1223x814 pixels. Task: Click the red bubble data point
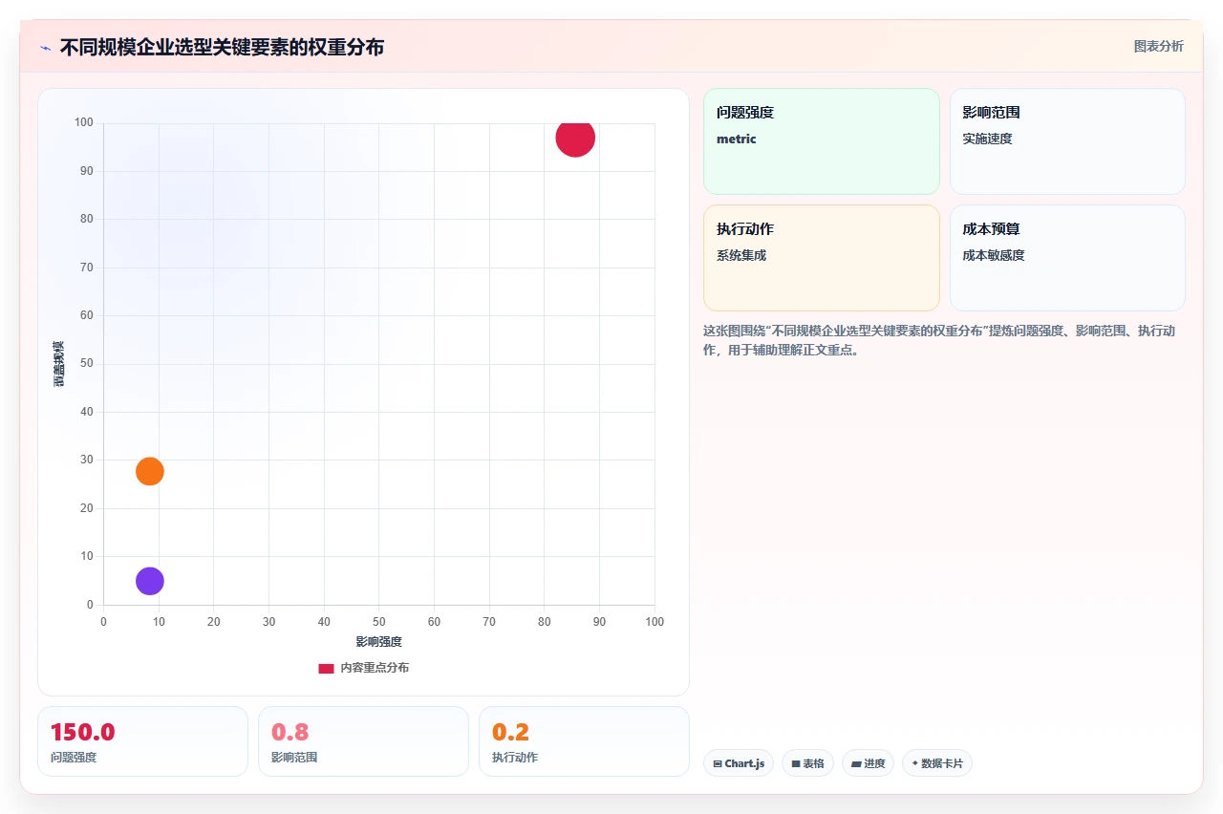click(575, 138)
